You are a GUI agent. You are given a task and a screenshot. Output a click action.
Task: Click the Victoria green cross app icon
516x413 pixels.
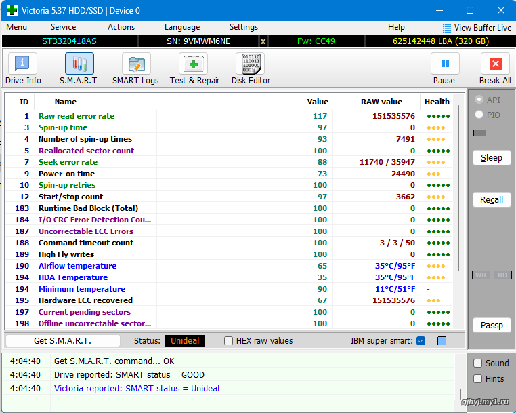click(12, 10)
